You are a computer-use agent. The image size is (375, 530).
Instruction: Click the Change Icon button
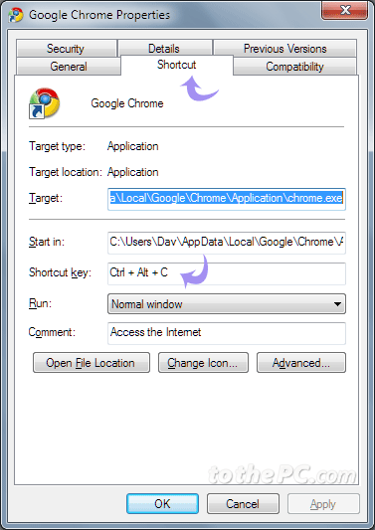pos(203,363)
